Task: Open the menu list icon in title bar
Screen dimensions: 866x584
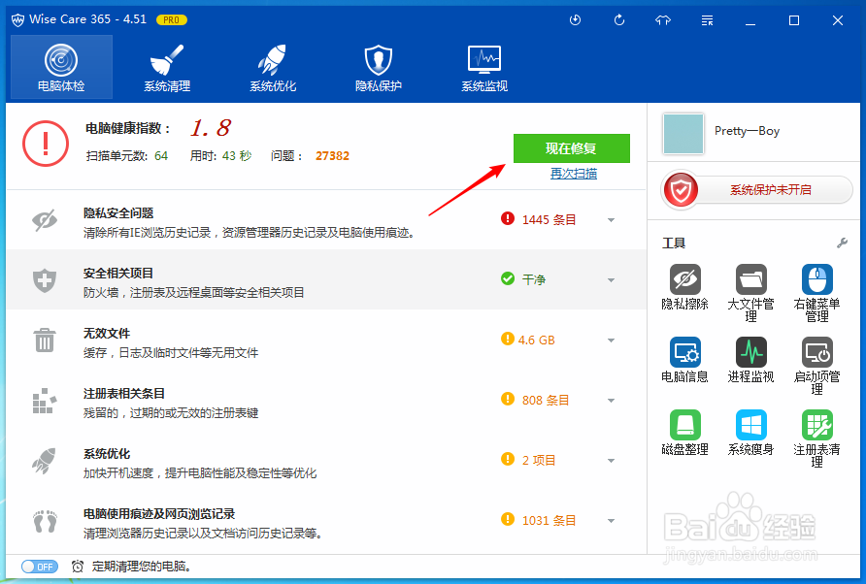Action: [x=707, y=21]
